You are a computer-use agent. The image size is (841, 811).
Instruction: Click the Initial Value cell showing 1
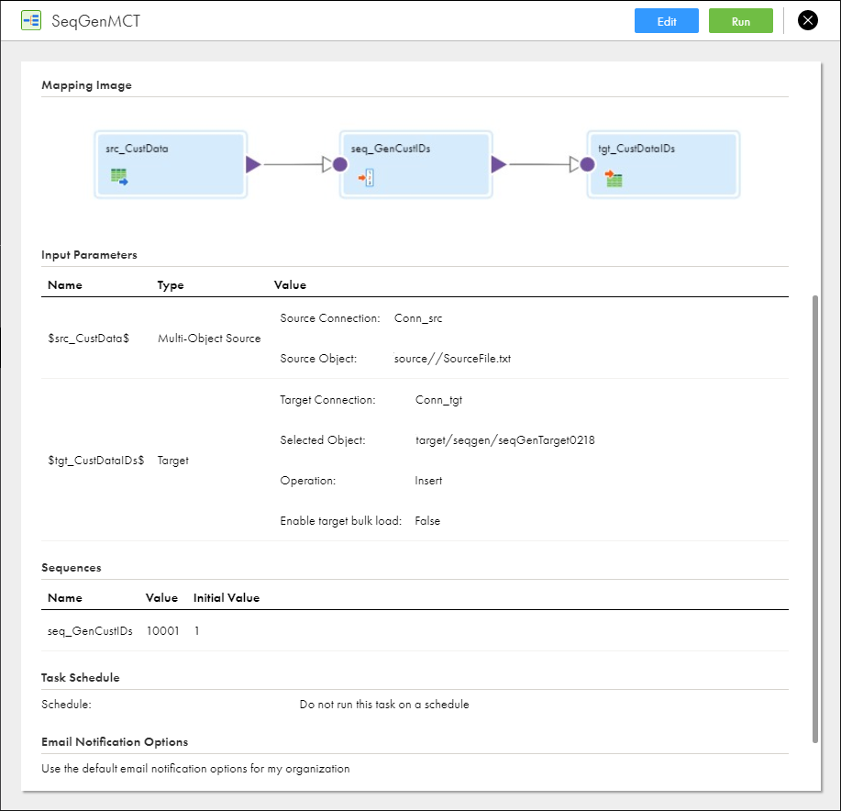197,631
